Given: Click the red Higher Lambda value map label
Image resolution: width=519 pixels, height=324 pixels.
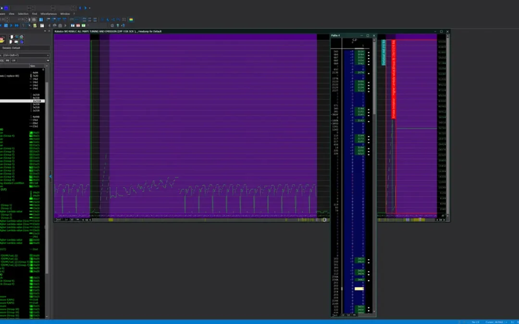Looking at the screenshot, I should 394,79.
